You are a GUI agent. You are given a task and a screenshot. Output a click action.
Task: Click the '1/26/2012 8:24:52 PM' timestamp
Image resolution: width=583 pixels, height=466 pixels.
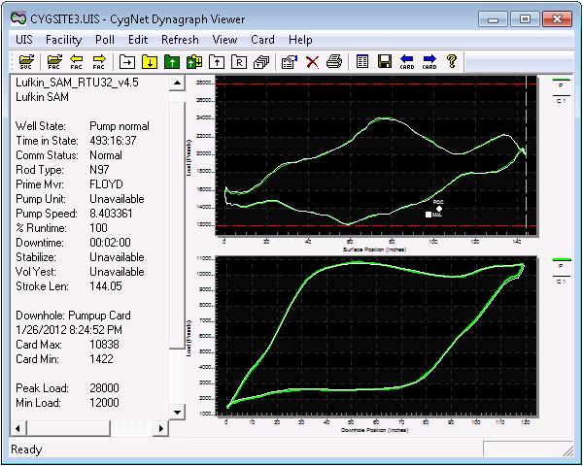[69, 330]
